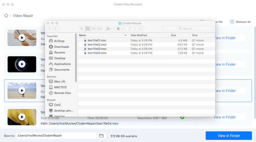
Task: Open Documents in Finder sidebar
Action: (61, 70)
